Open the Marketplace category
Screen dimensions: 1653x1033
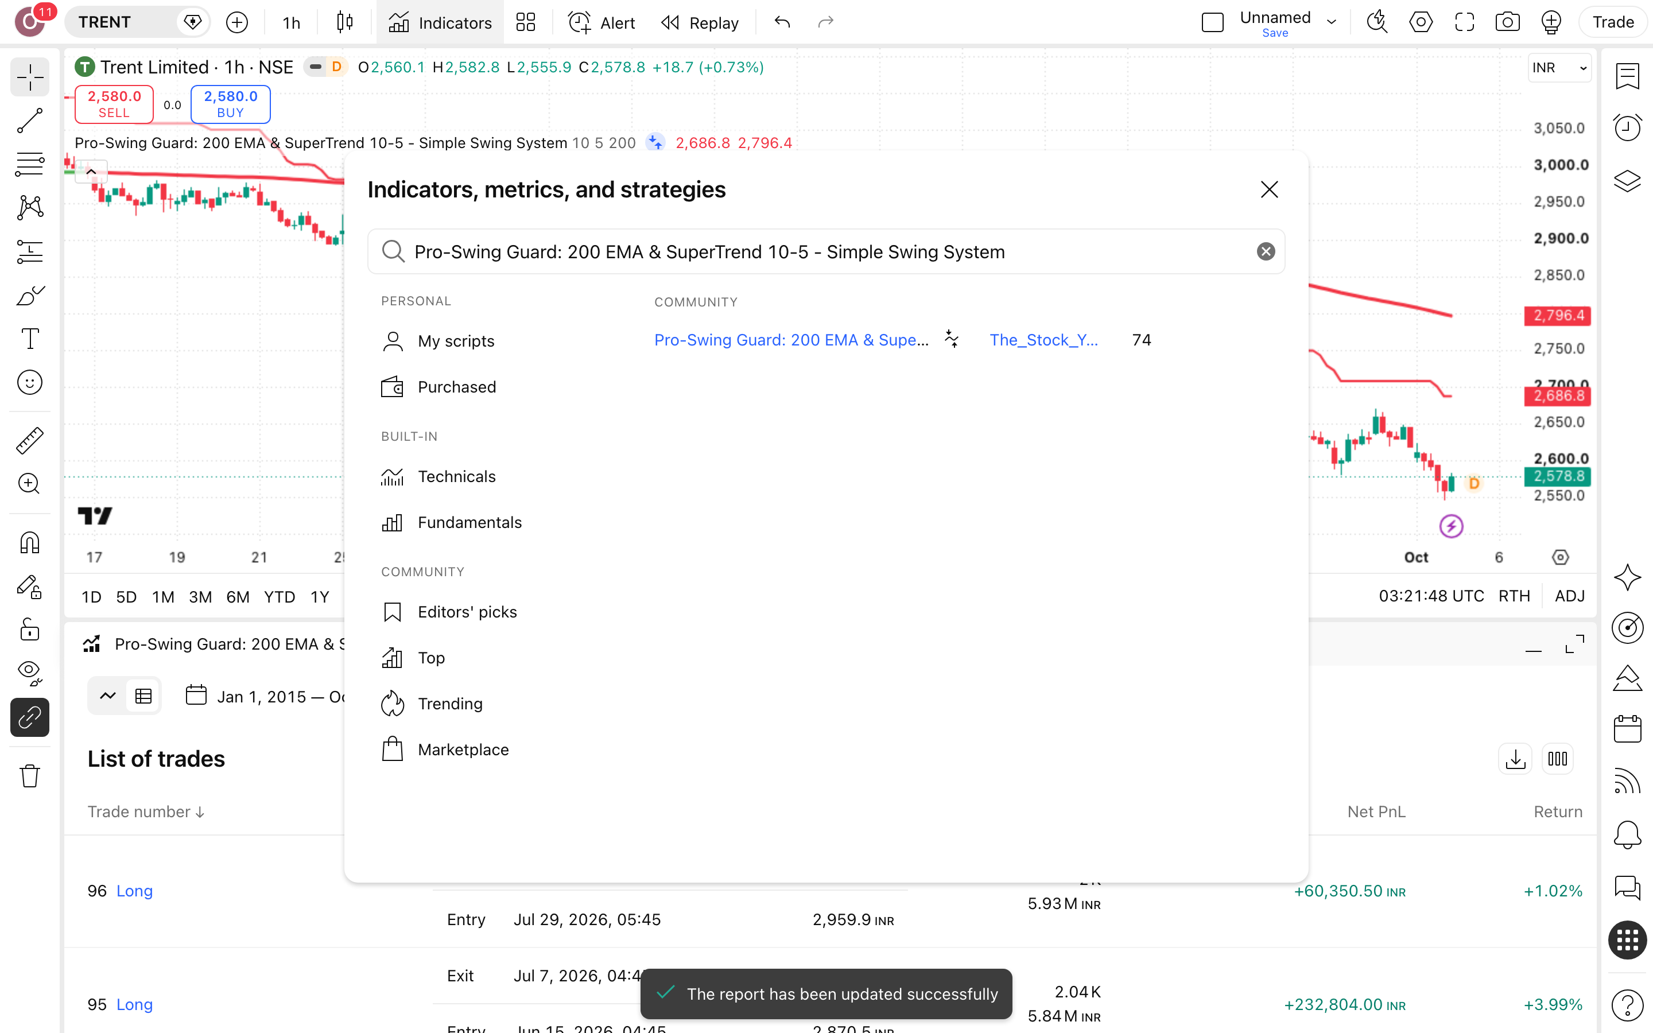pyautogui.click(x=445, y=749)
